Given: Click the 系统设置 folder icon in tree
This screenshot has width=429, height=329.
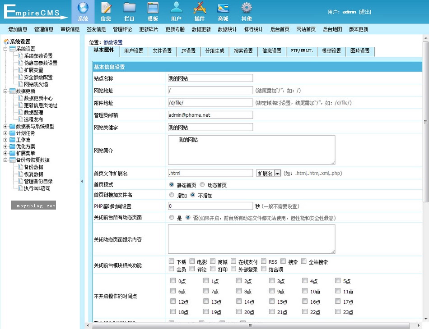Looking at the screenshot, I should (12, 49).
